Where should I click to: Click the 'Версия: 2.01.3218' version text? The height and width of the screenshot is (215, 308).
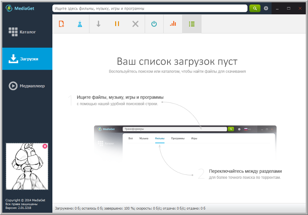pyautogui.click(x=18, y=208)
